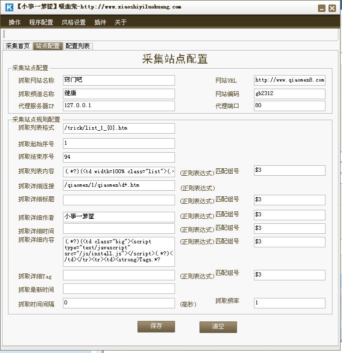Click the 保存 button
342x353 pixels.
point(156,326)
